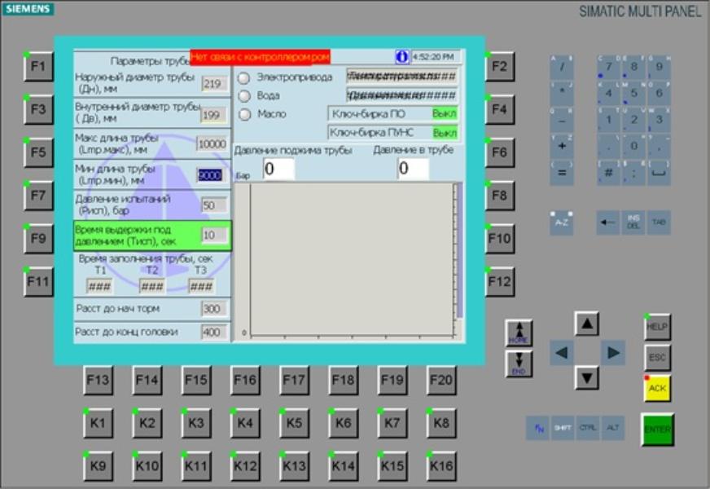
Task: Choose the Масло radio button
Action: pyautogui.click(x=243, y=114)
